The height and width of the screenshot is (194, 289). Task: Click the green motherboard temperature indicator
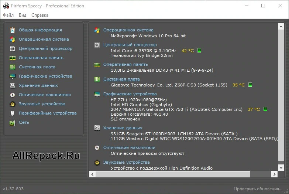(250, 85)
